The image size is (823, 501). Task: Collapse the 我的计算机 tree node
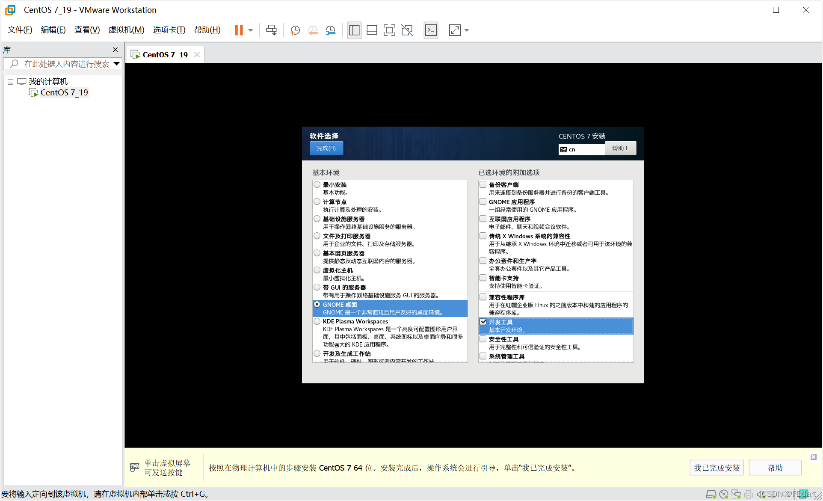(x=10, y=81)
